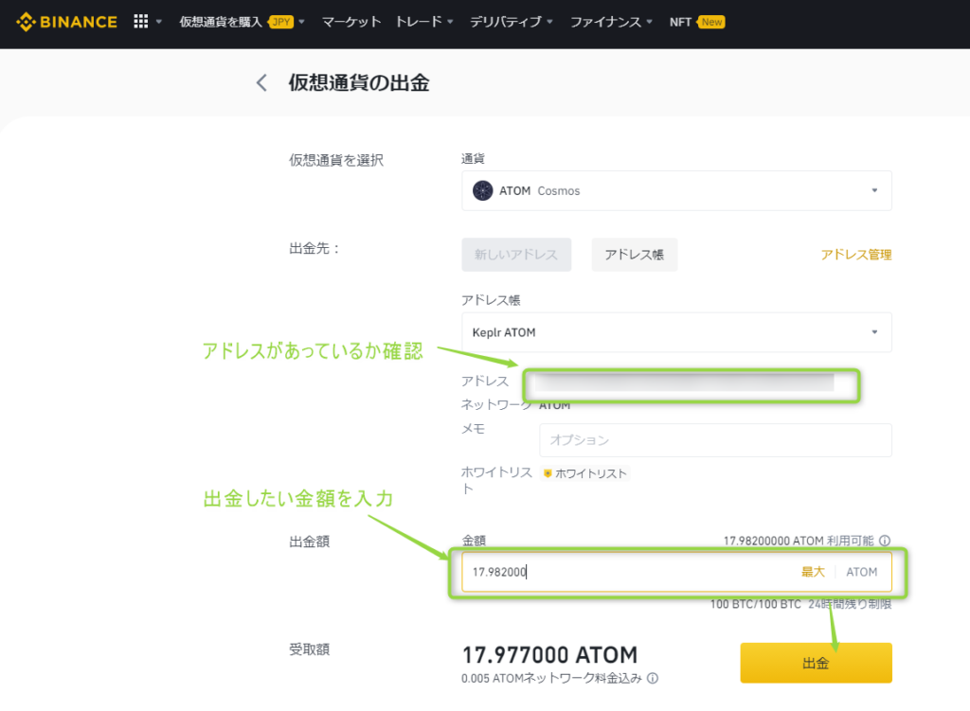Open the デリバティブ menu
970x711 pixels.
point(506,22)
